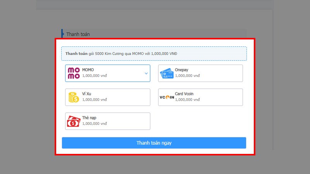The width and height of the screenshot is (310, 174).
Task: Click the 1,000,000 vnđ price under Onepay
Action: [x=188, y=75]
